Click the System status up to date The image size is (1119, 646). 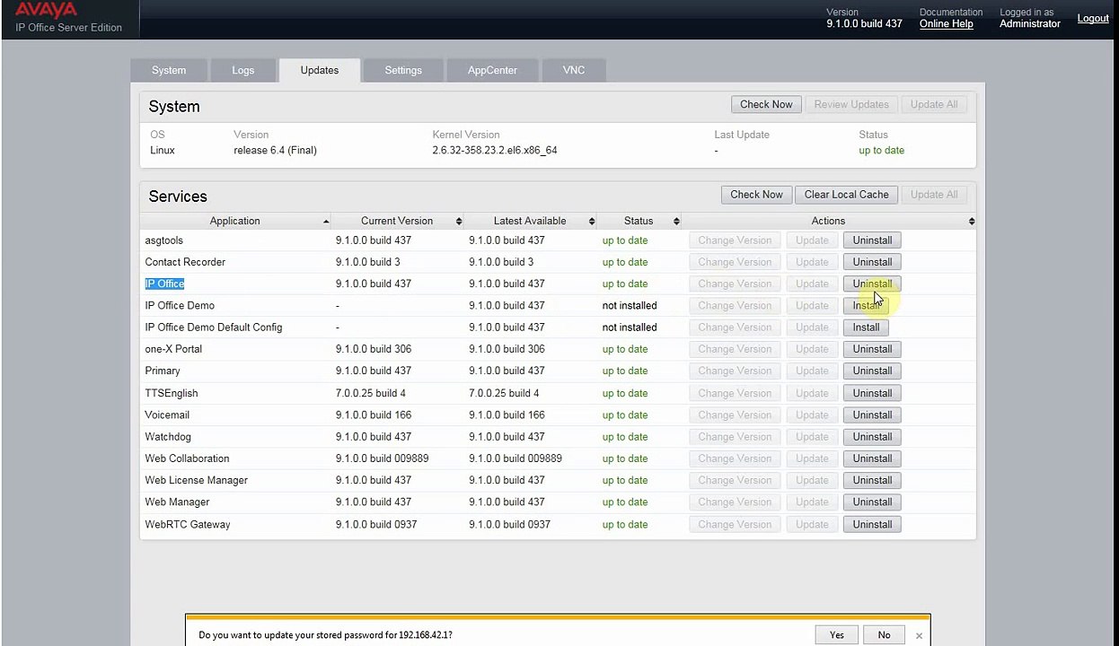click(881, 150)
